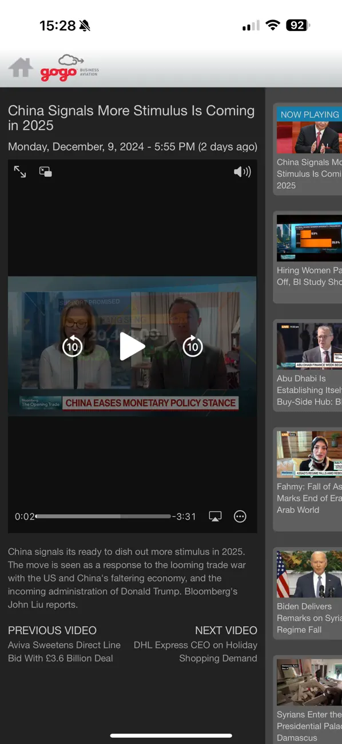The height and width of the screenshot is (744, 342).
Task: Tap the home icon
Action: pyautogui.click(x=21, y=68)
